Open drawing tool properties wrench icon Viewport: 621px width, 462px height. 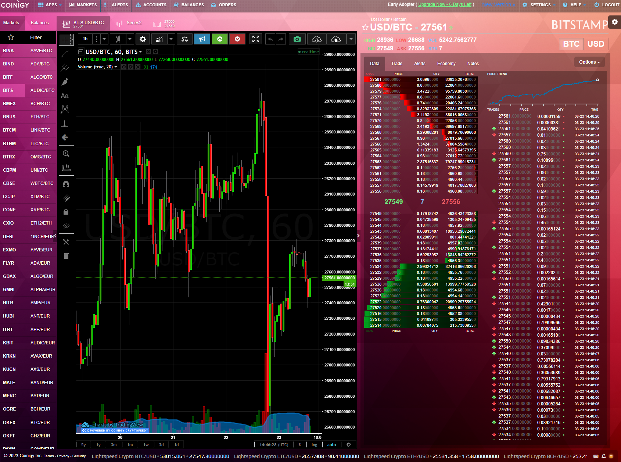66,242
